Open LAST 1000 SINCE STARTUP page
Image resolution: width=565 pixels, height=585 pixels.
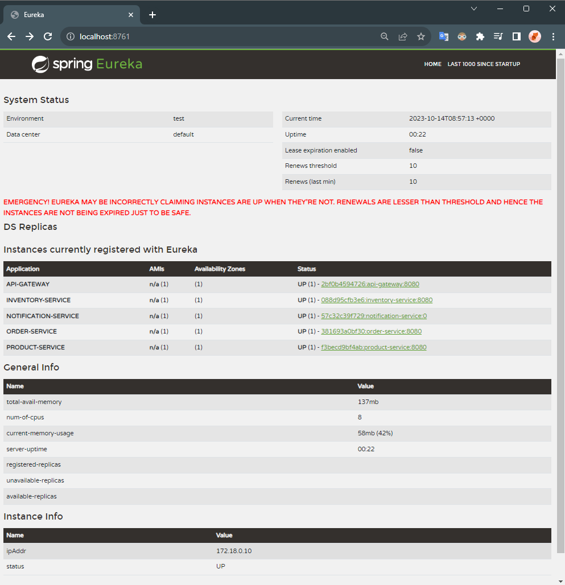point(484,64)
